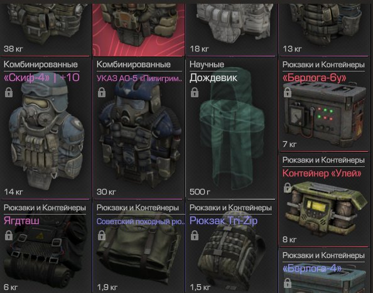This screenshot has height=293, width=373.
Task: Click the lock icon on Дождевик card
Action: click(x=195, y=92)
